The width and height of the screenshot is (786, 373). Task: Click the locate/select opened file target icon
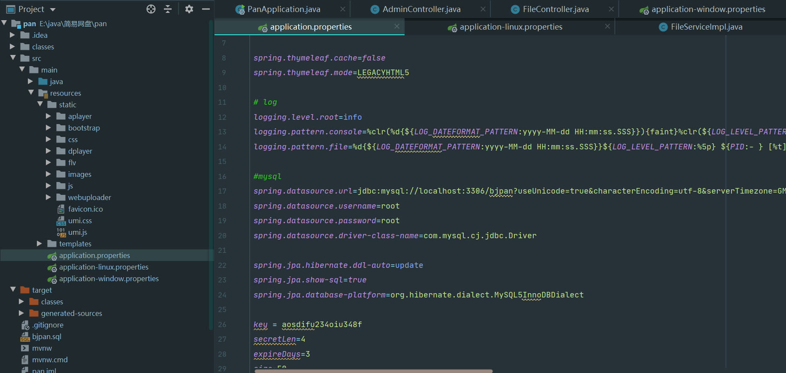151,9
